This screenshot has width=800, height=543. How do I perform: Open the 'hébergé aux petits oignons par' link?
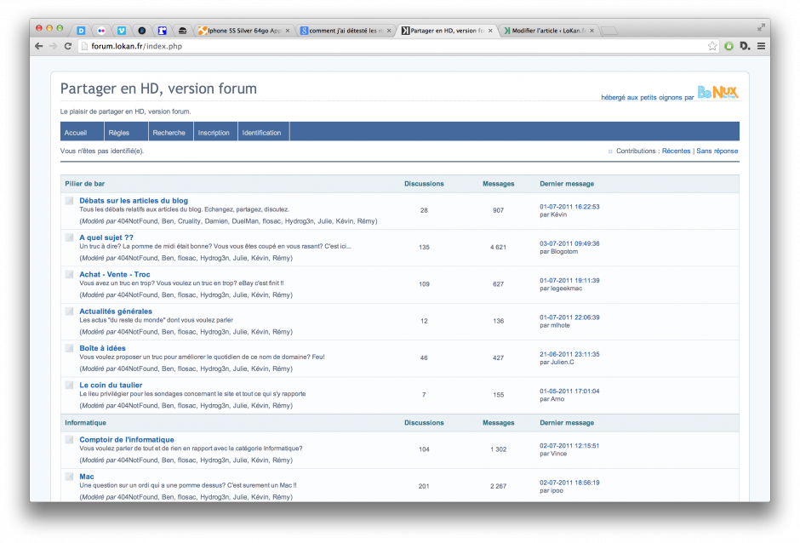pyautogui.click(x=647, y=98)
